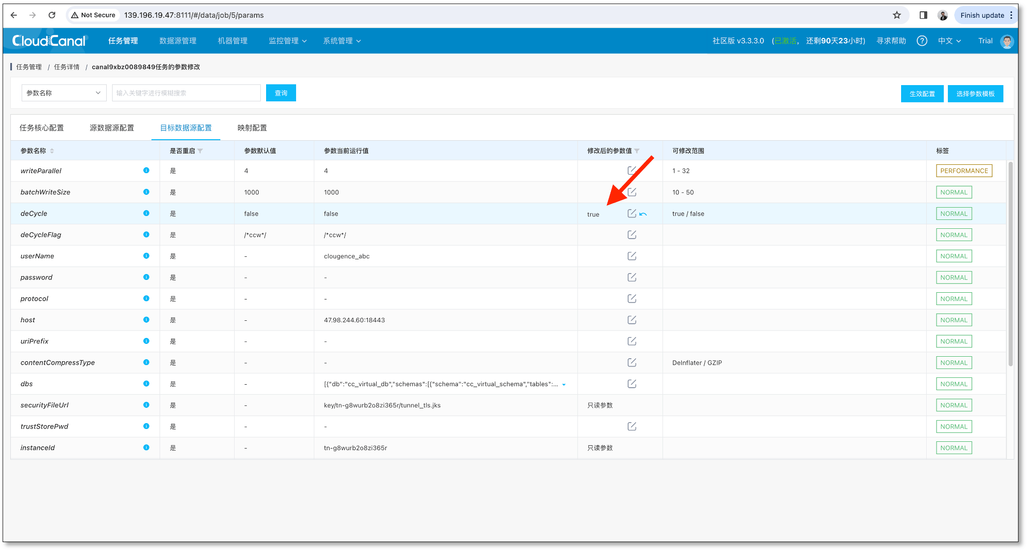Open 选择参数模板 dialog
This screenshot has height=554, width=1029.
(975, 93)
